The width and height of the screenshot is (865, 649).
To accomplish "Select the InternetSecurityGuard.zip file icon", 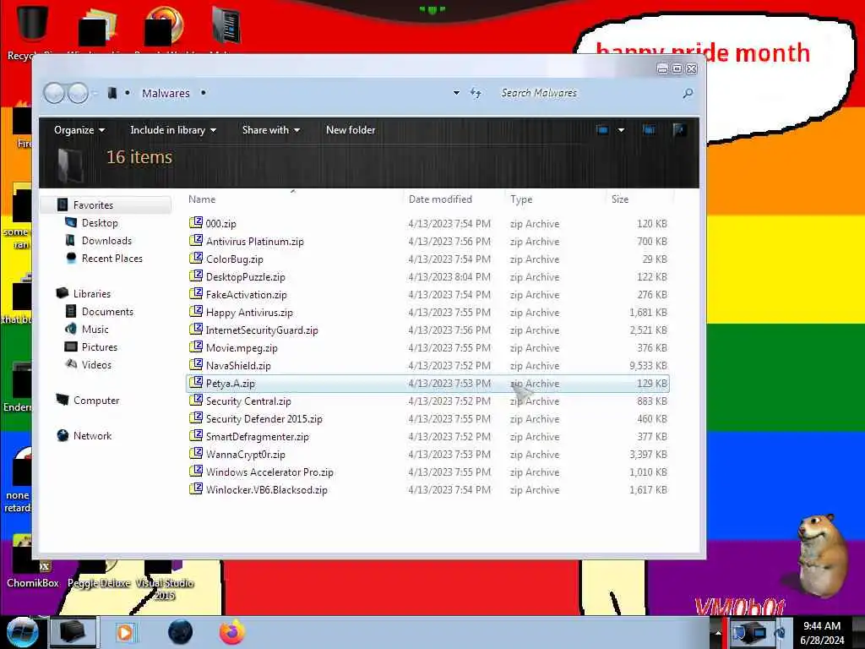I will tap(196, 330).
